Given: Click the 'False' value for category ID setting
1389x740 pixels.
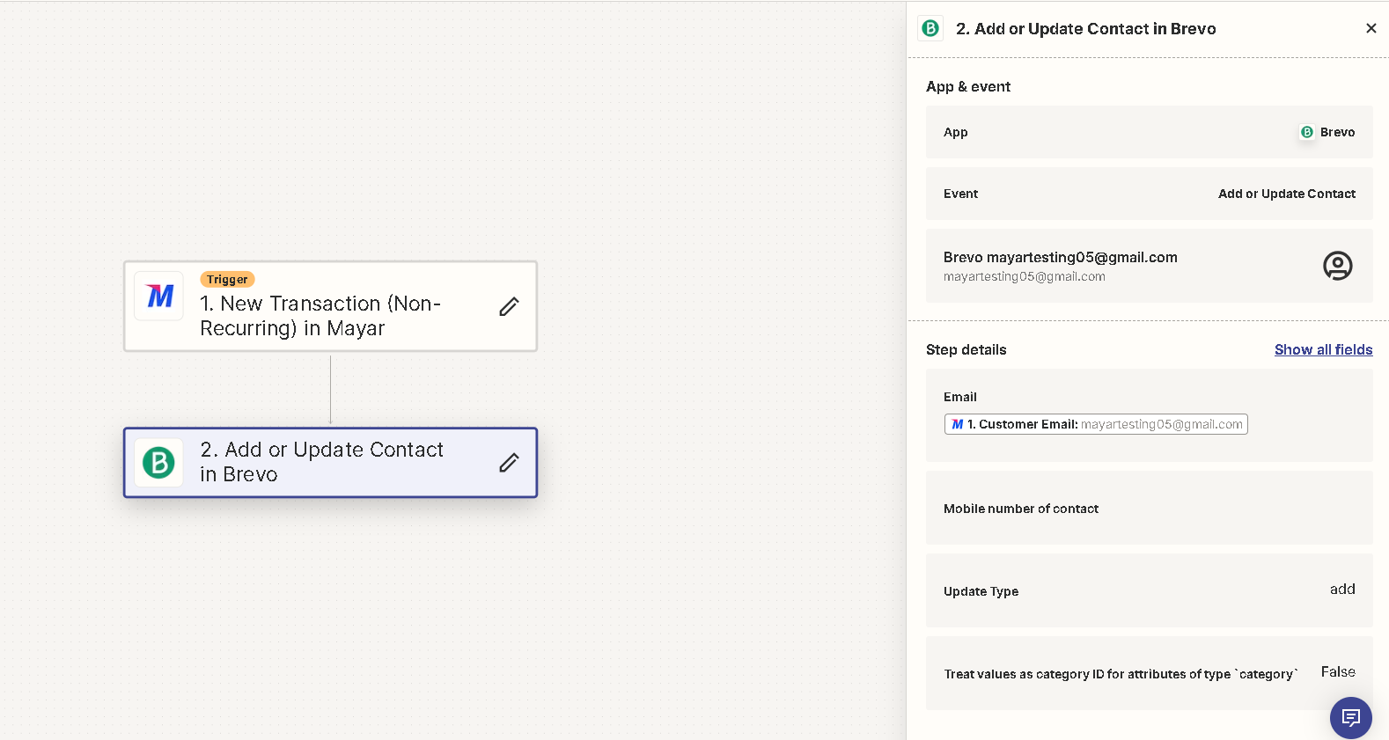Looking at the screenshot, I should coord(1338,671).
